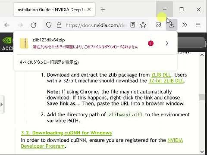207x155 pixels.
Task: Maximize the Firefox window
Action: click(182, 9)
